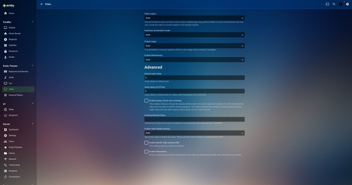Click the Shutdown power icon
This screenshot has height=185, width=352.
pos(5,115)
